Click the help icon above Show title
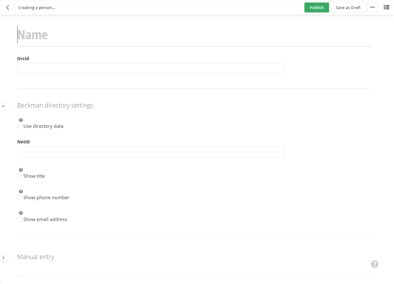This screenshot has height=284, width=394. click(x=21, y=170)
